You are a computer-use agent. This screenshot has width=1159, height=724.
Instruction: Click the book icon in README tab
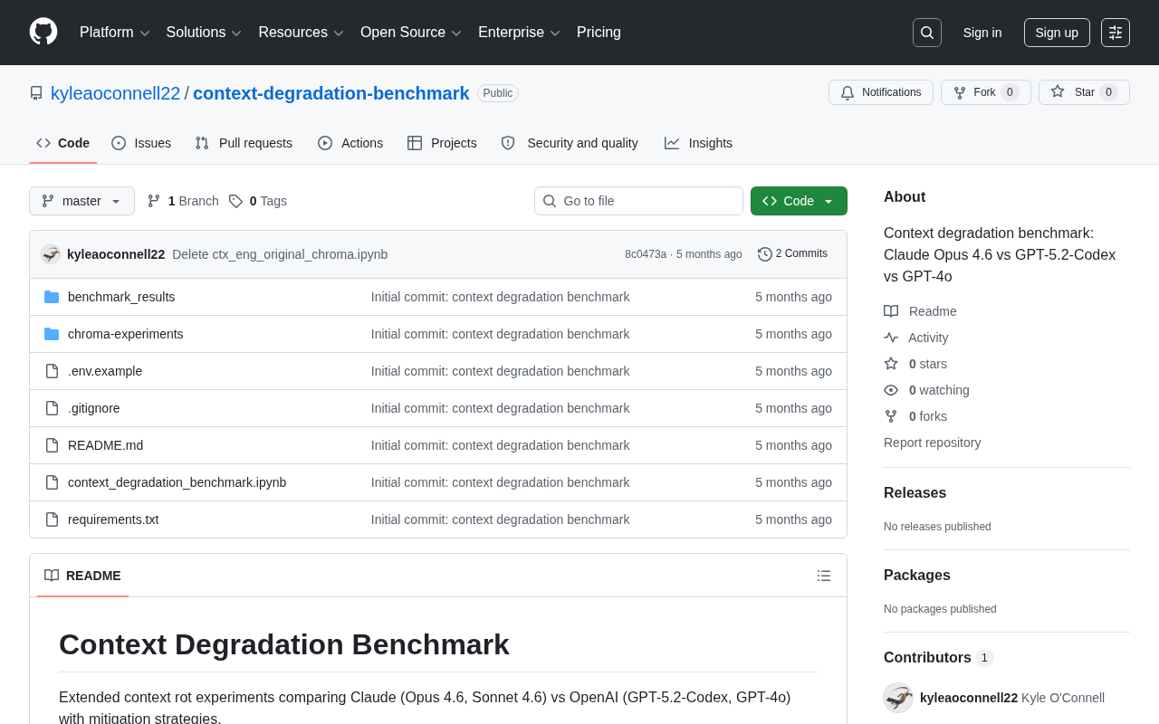52,576
